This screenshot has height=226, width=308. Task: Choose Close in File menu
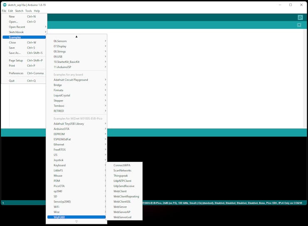pyautogui.click(x=24, y=43)
